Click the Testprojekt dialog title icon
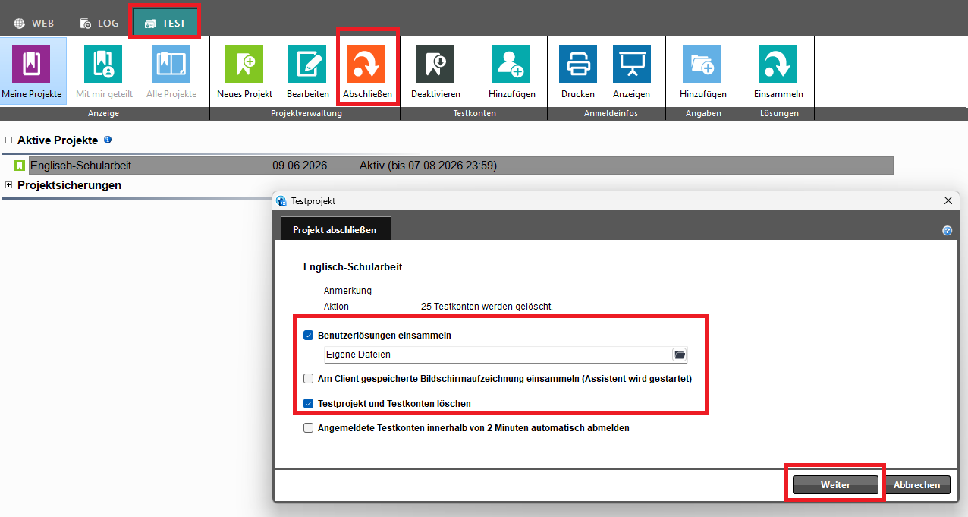968x517 pixels. [x=281, y=201]
